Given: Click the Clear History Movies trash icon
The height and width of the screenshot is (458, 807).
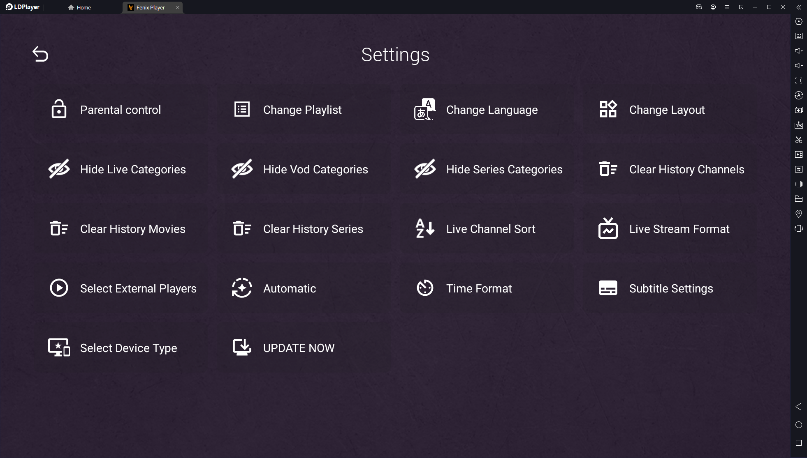Looking at the screenshot, I should [x=59, y=228].
